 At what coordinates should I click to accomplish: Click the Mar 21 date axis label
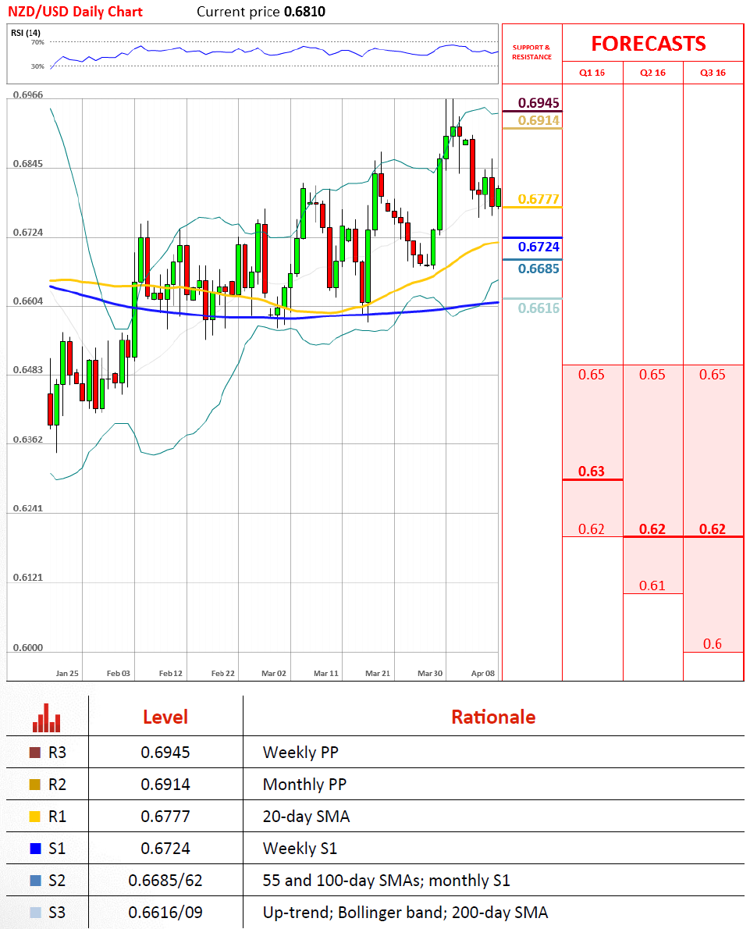click(378, 673)
